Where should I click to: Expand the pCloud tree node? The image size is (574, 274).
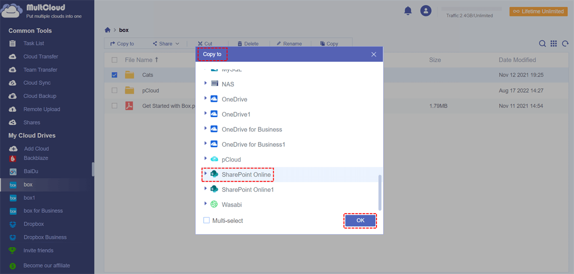[x=206, y=159]
